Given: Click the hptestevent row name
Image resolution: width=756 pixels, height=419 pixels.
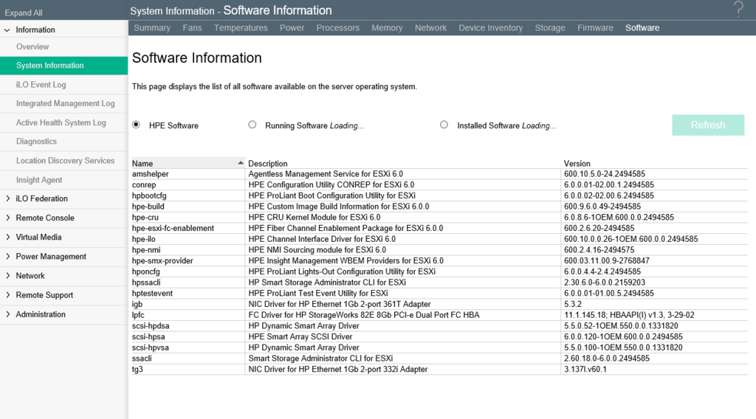Looking at the screenshot, I should coord(152,294).
